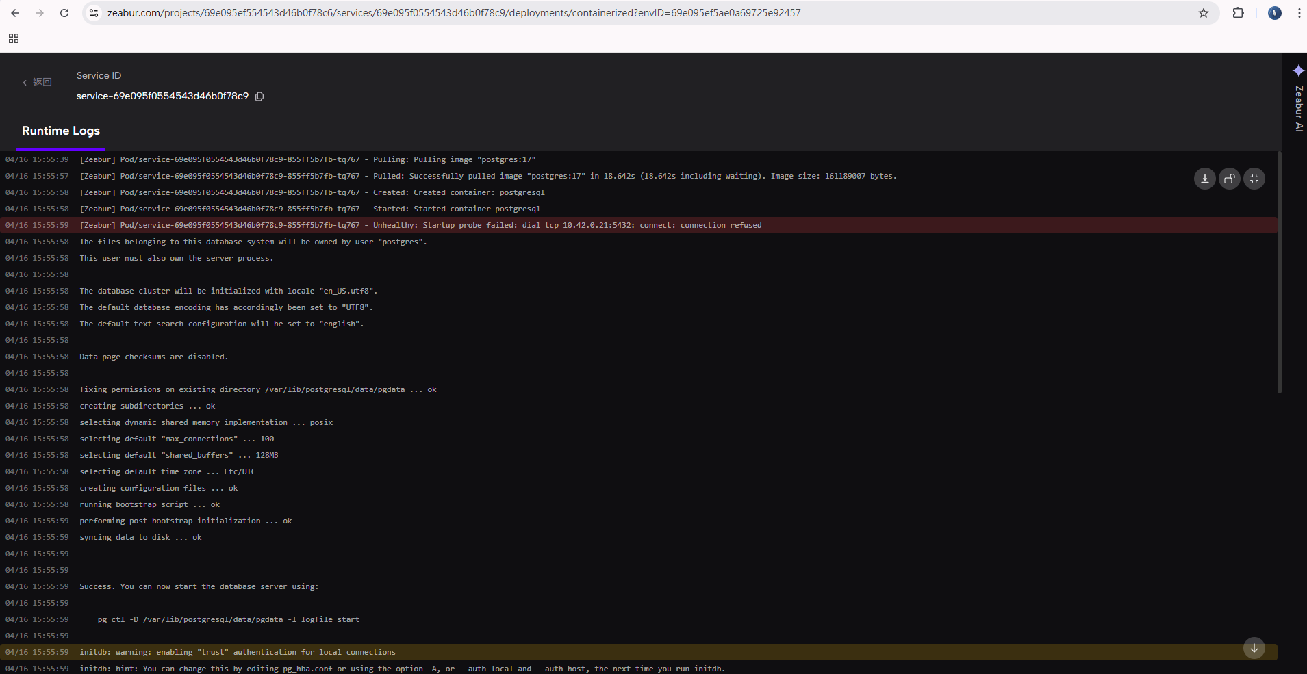Open the browser profile avatar
1307x674 pixels.
click(x=1274, y=13)
